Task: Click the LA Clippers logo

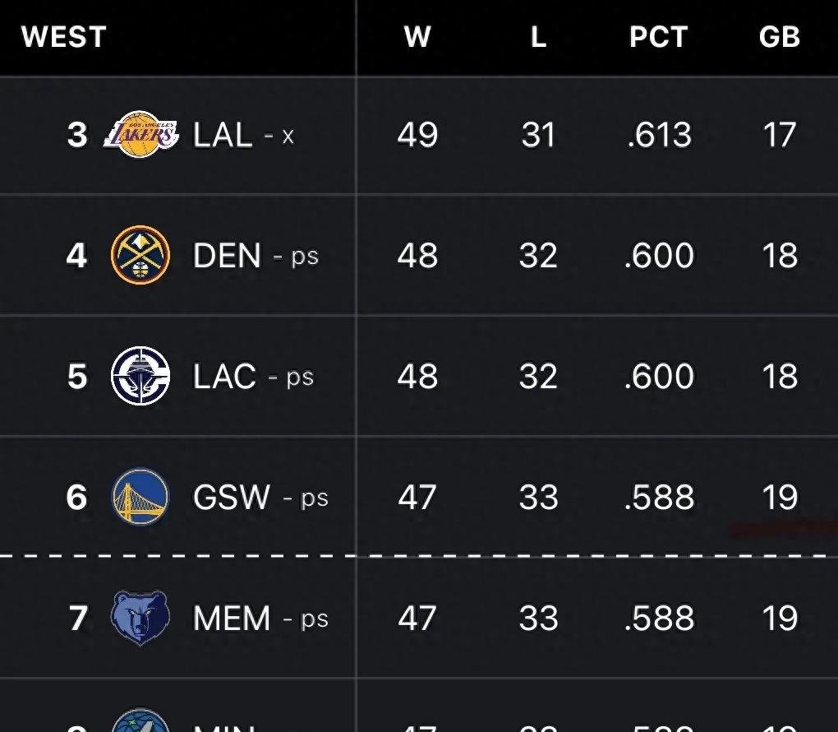Action: 140,376
